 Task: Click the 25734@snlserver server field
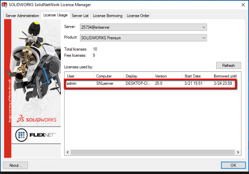[143, 27]
